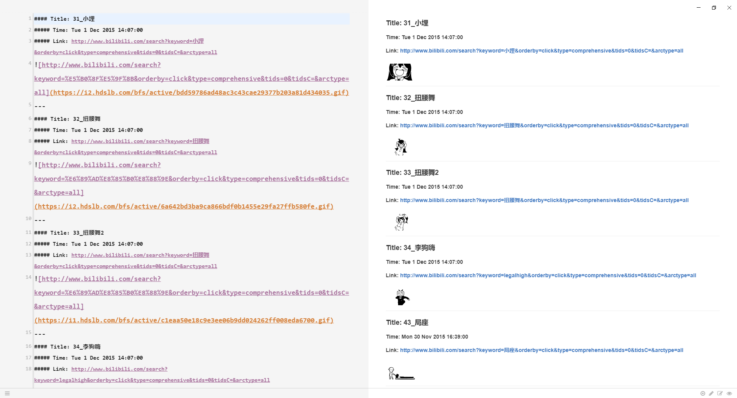The image size is (737, 398).
Task: Click the 李狗嗨 character GIF in the preview
Action: click(x=402, y=297)
